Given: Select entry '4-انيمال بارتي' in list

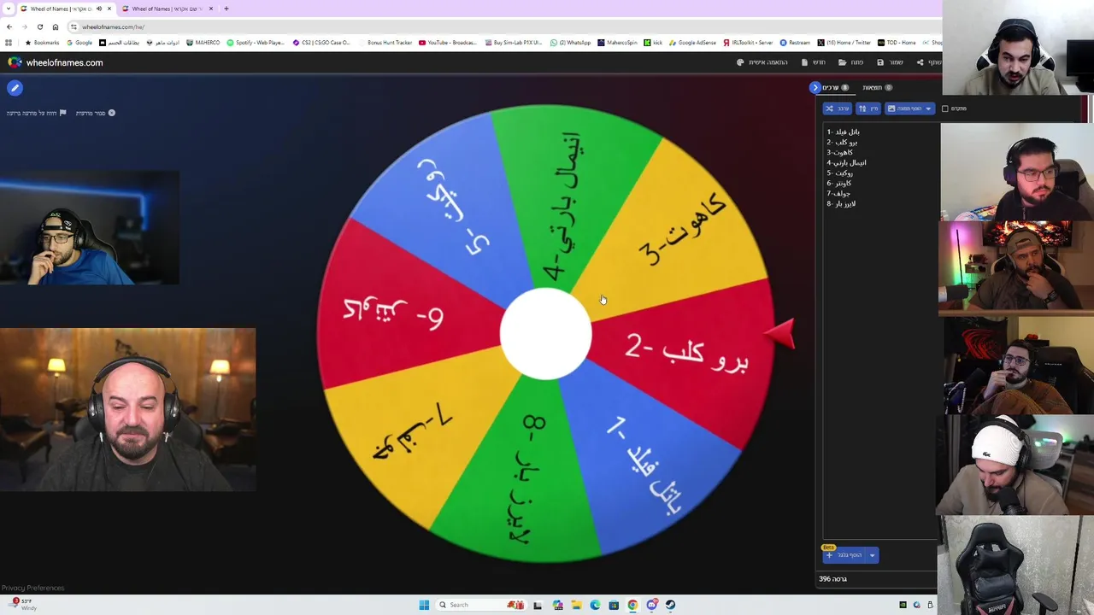Looking at the screenshot, I should (x=846, y=162).
